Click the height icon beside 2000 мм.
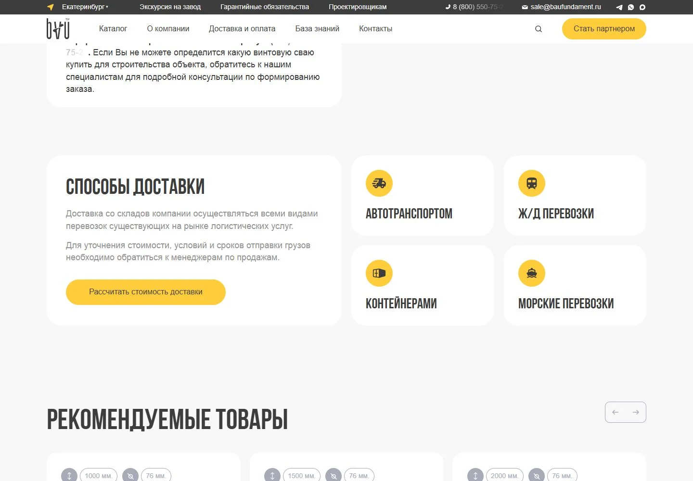693x481 pixels. click(x=475, y=476)
